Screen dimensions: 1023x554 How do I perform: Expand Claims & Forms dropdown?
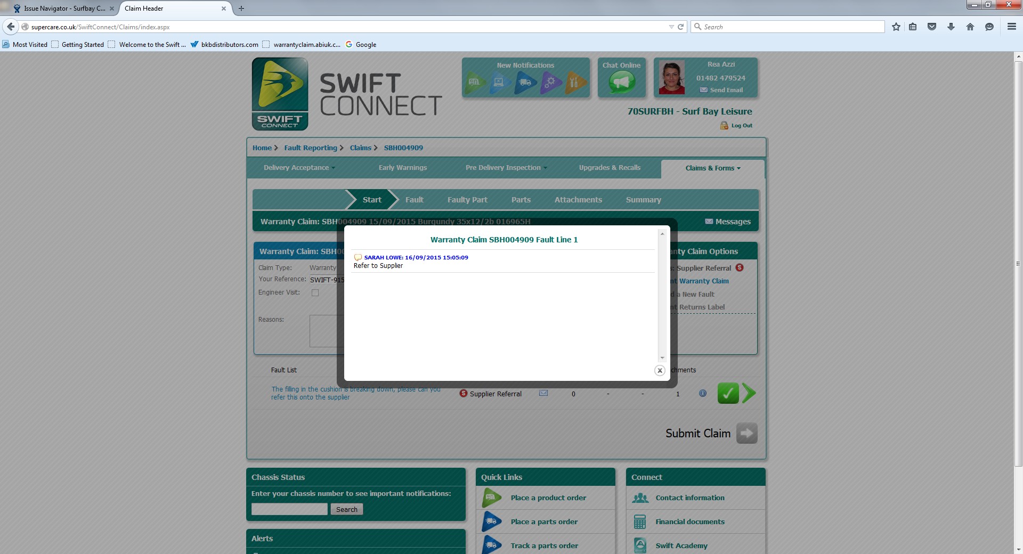click(x=713, y=168)
